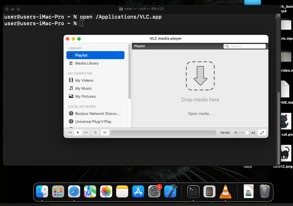Click the fast-forward/next track button

86,133
